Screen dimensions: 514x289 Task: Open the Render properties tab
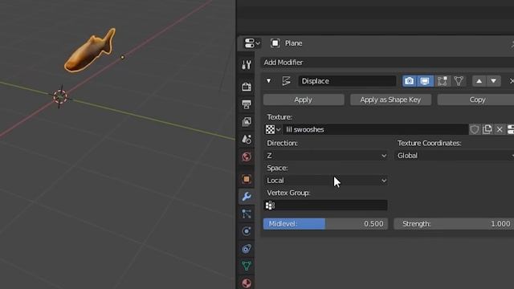click(x=247, y=87)
